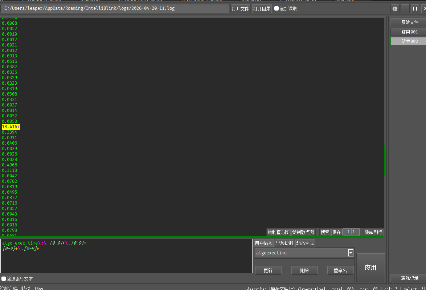
Task: Click the value 0.0872
Action: click(9, 197)
